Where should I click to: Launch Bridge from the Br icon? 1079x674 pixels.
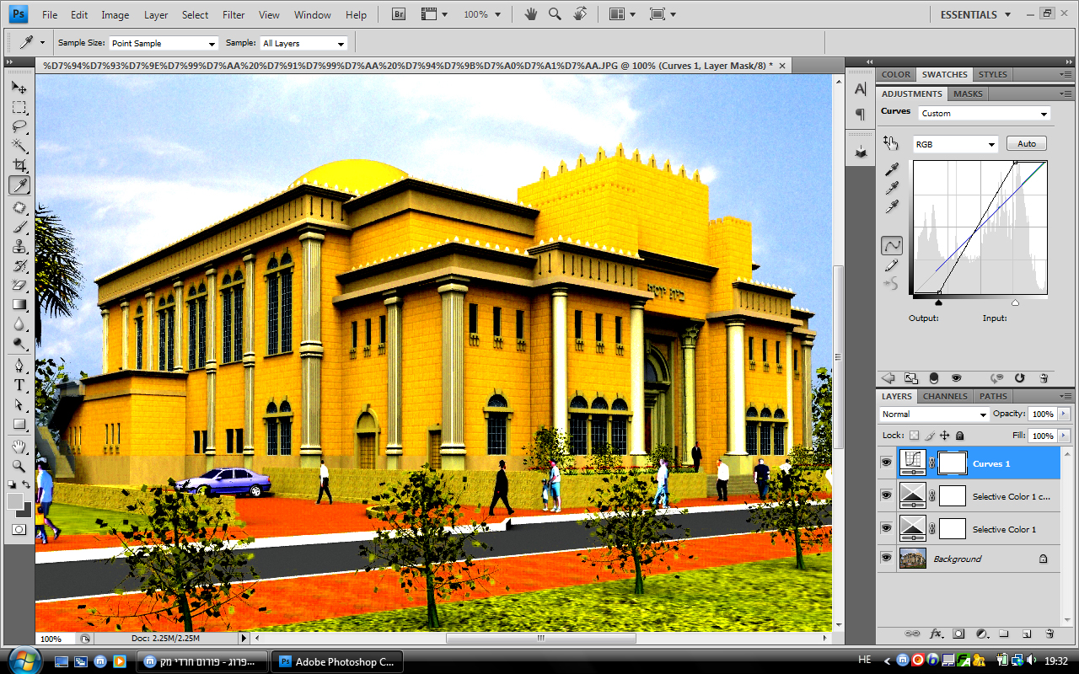click(x=400, y=14)
